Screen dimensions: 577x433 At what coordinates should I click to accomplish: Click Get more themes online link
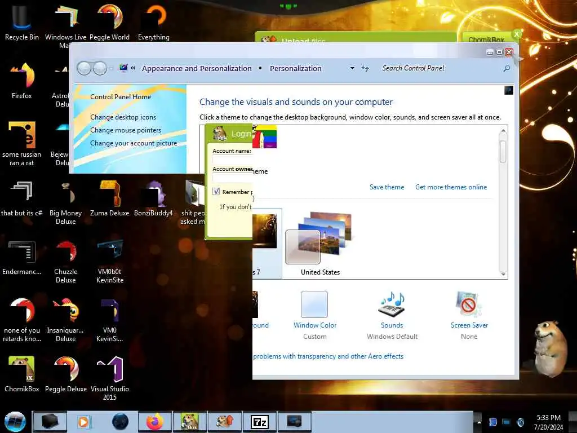point(451,187)
